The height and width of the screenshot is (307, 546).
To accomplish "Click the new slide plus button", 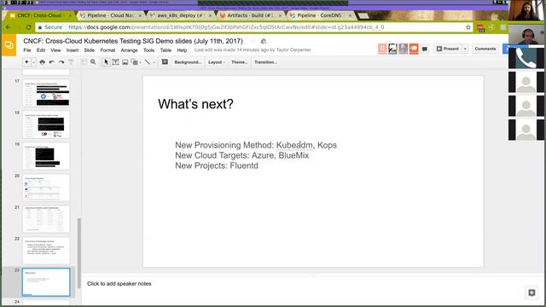I will 26,62.
